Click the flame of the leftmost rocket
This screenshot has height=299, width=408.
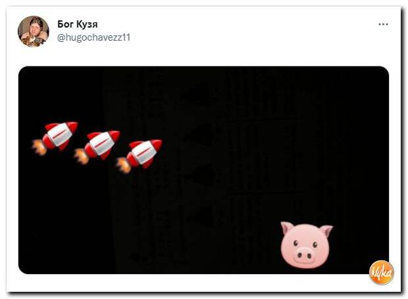pos(39,147)
